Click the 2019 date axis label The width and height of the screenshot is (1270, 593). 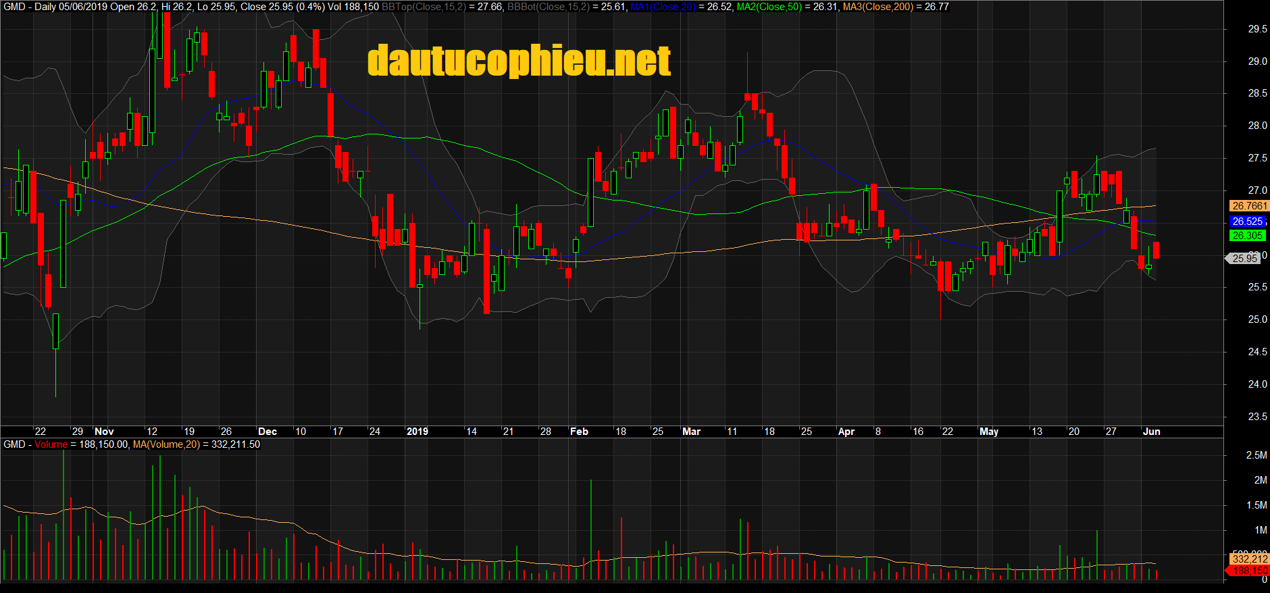(417, 432)
